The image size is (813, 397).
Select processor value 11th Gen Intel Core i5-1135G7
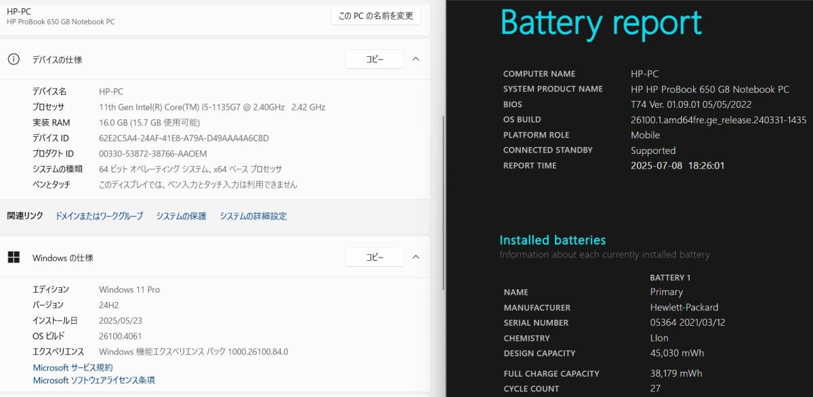point(212,107)
